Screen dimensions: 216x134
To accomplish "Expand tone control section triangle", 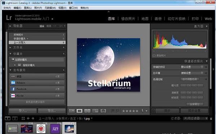I will (x=206, y=79).
